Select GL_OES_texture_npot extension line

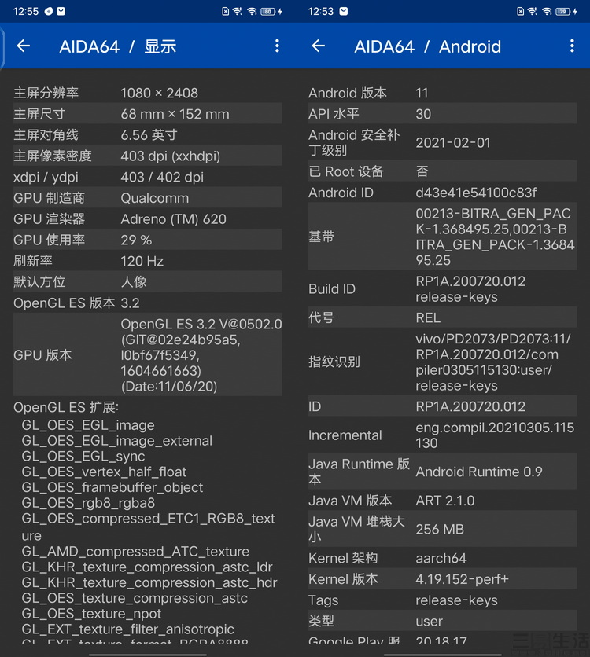91,614
